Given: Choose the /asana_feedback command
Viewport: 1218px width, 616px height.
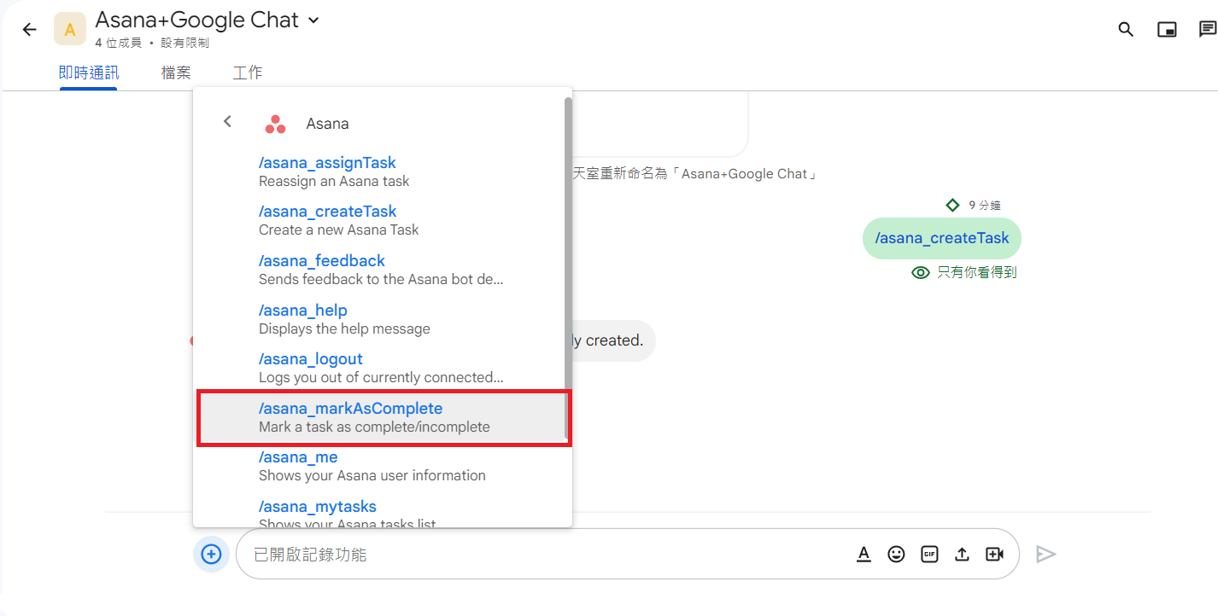Looking at the screenshot, I should [381, 270].
